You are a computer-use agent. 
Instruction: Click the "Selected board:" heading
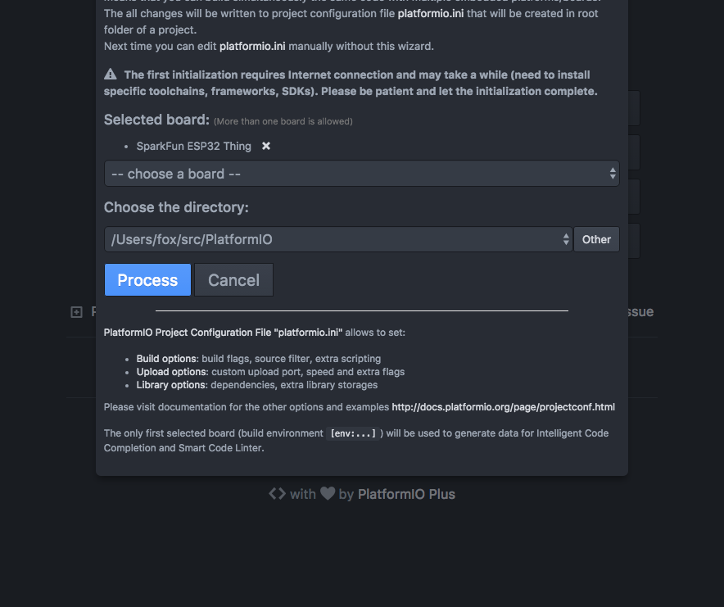[156, 120]
